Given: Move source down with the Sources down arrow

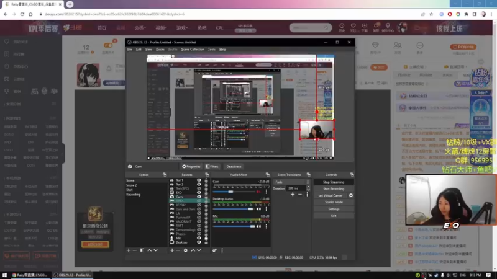Looking at the screenshot, I should point(199,250).
